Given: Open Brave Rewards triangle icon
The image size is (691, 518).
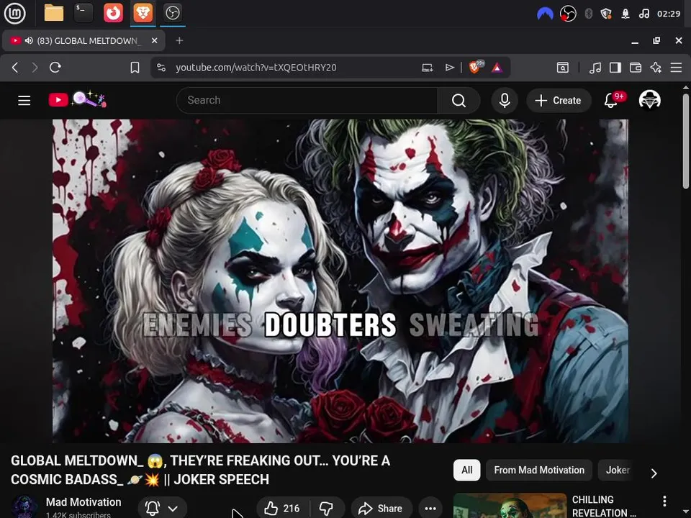Looking at the screenshot, I should (x=497, y=68).
